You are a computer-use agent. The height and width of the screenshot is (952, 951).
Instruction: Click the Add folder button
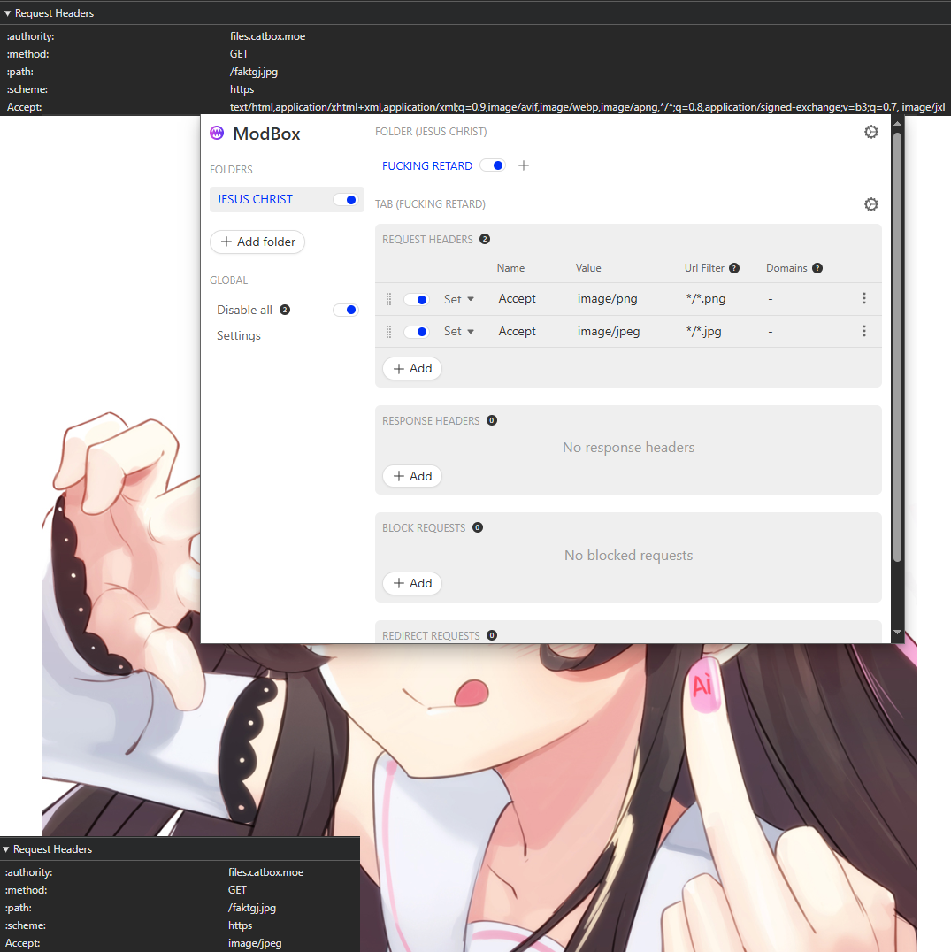click(x=257, y=242)
